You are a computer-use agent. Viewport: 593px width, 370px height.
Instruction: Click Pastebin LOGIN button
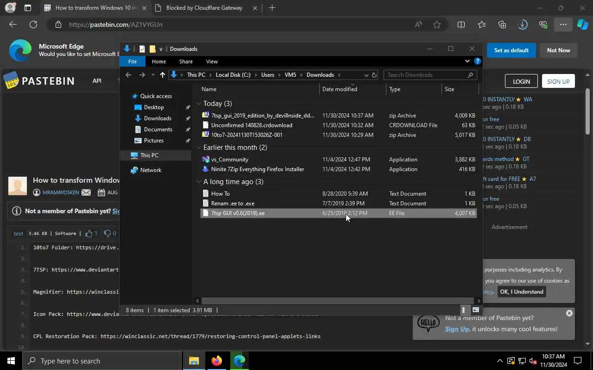(521, 81)
